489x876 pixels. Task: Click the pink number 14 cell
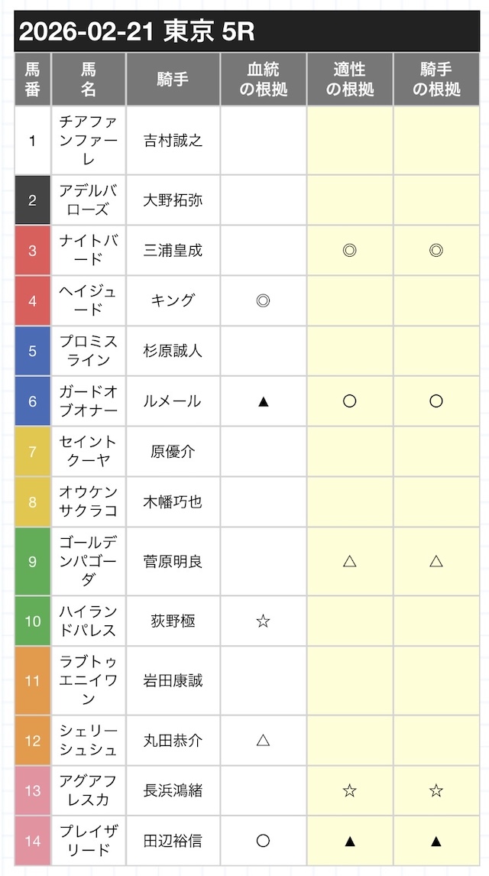32,841
